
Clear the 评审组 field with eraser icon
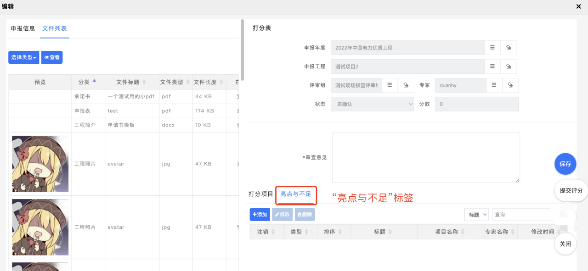[x=406, y=85]
